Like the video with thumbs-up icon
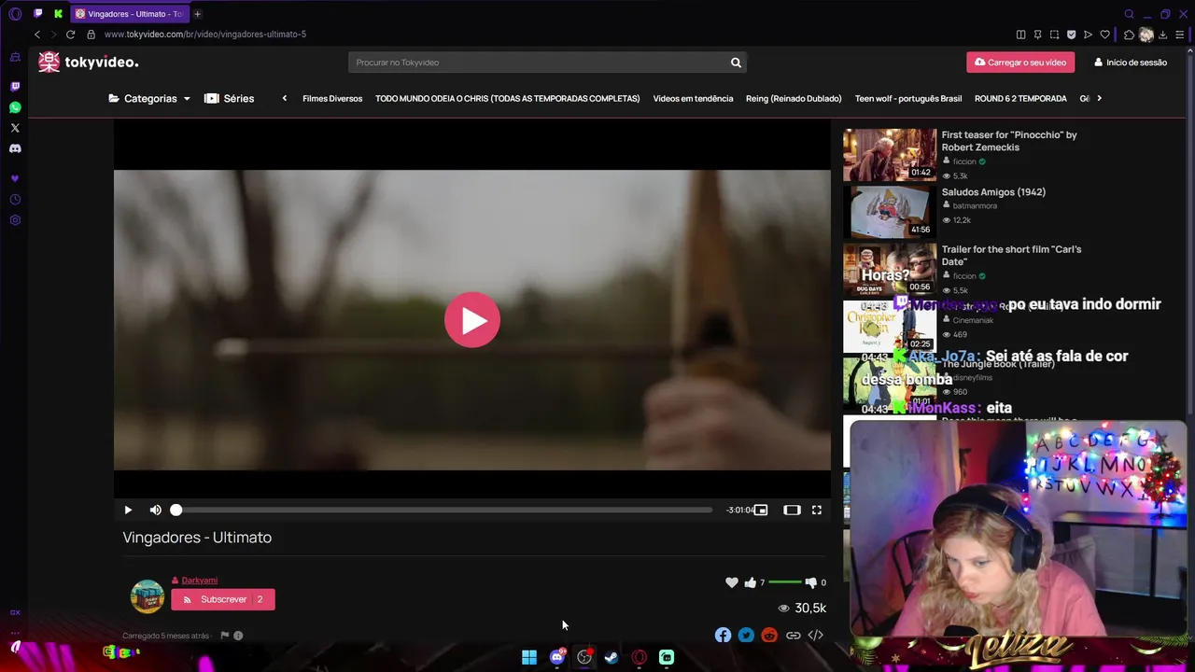Screen dimensions: 1195x672 [751, 582]
